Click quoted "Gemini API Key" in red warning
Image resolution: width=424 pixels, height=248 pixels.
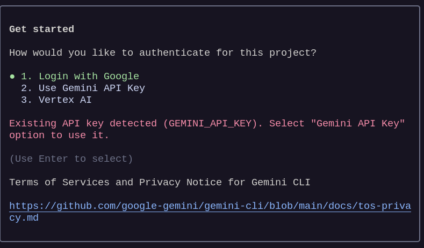pos(358,124)
